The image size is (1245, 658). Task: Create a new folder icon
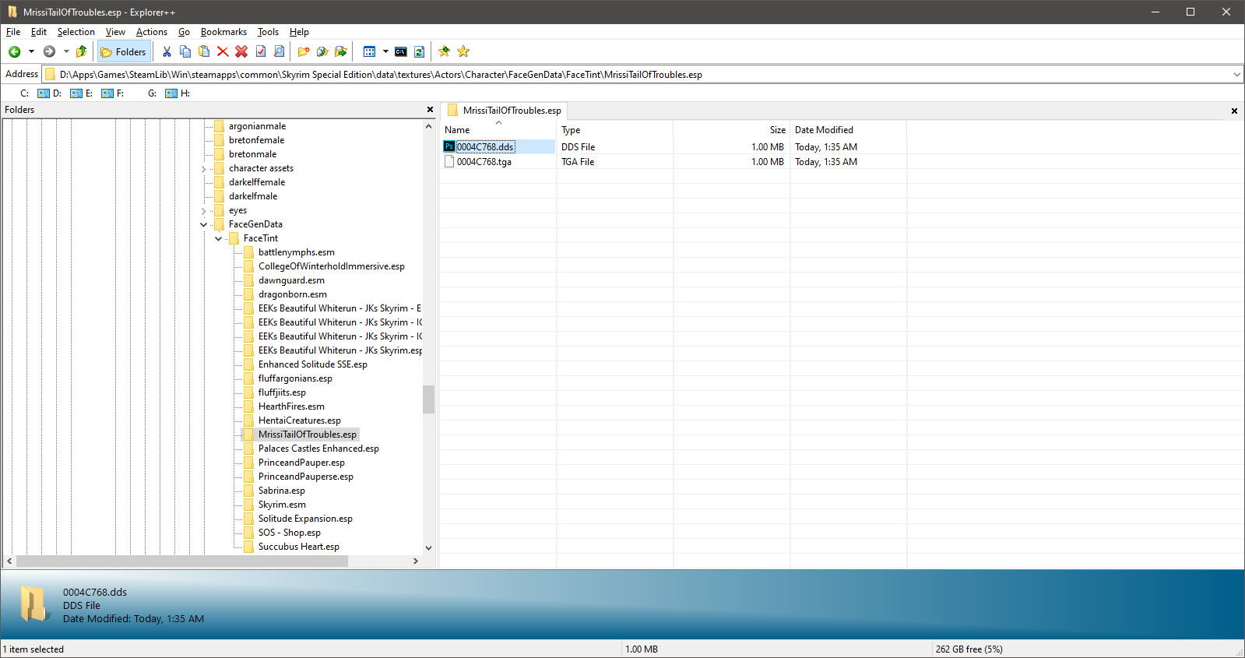pyautogui.click(x=304, y=51)
